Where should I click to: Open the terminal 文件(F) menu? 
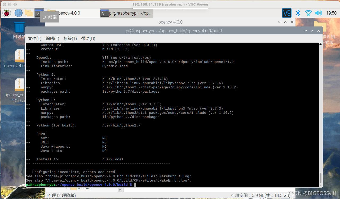[35, 38]
